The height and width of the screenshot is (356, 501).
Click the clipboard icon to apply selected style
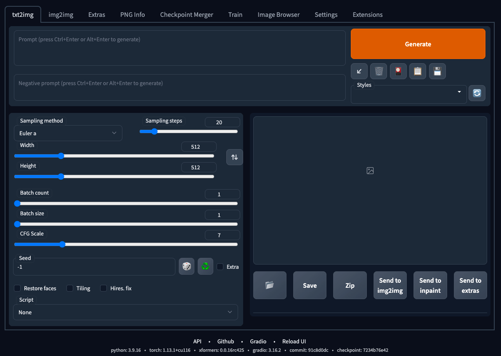pos(418,71)
